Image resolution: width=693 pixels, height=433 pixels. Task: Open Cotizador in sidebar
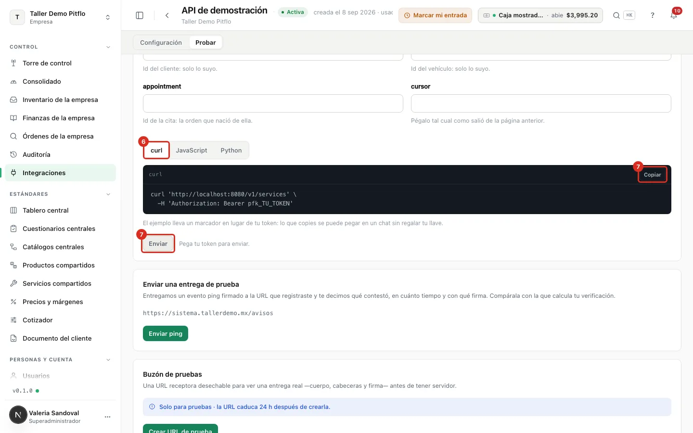pos(60,320)
